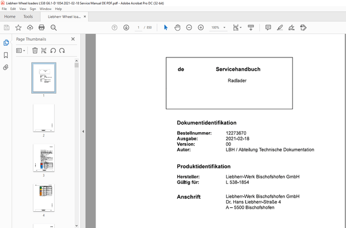This screenshot has width=346, height=228.
Task: Delete selected page with trash icon
Action: 35,51
